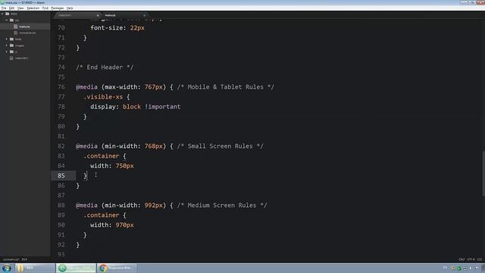Click the 'Small Screen Rules' comment
This screenshot has height=273, width=485.
click(x=220, y=146)
